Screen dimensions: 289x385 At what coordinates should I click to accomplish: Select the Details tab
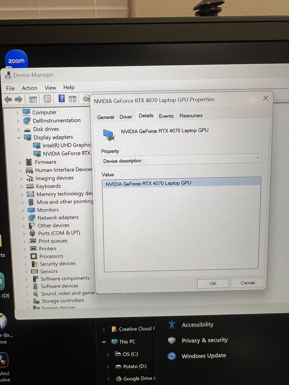(146, 116)
